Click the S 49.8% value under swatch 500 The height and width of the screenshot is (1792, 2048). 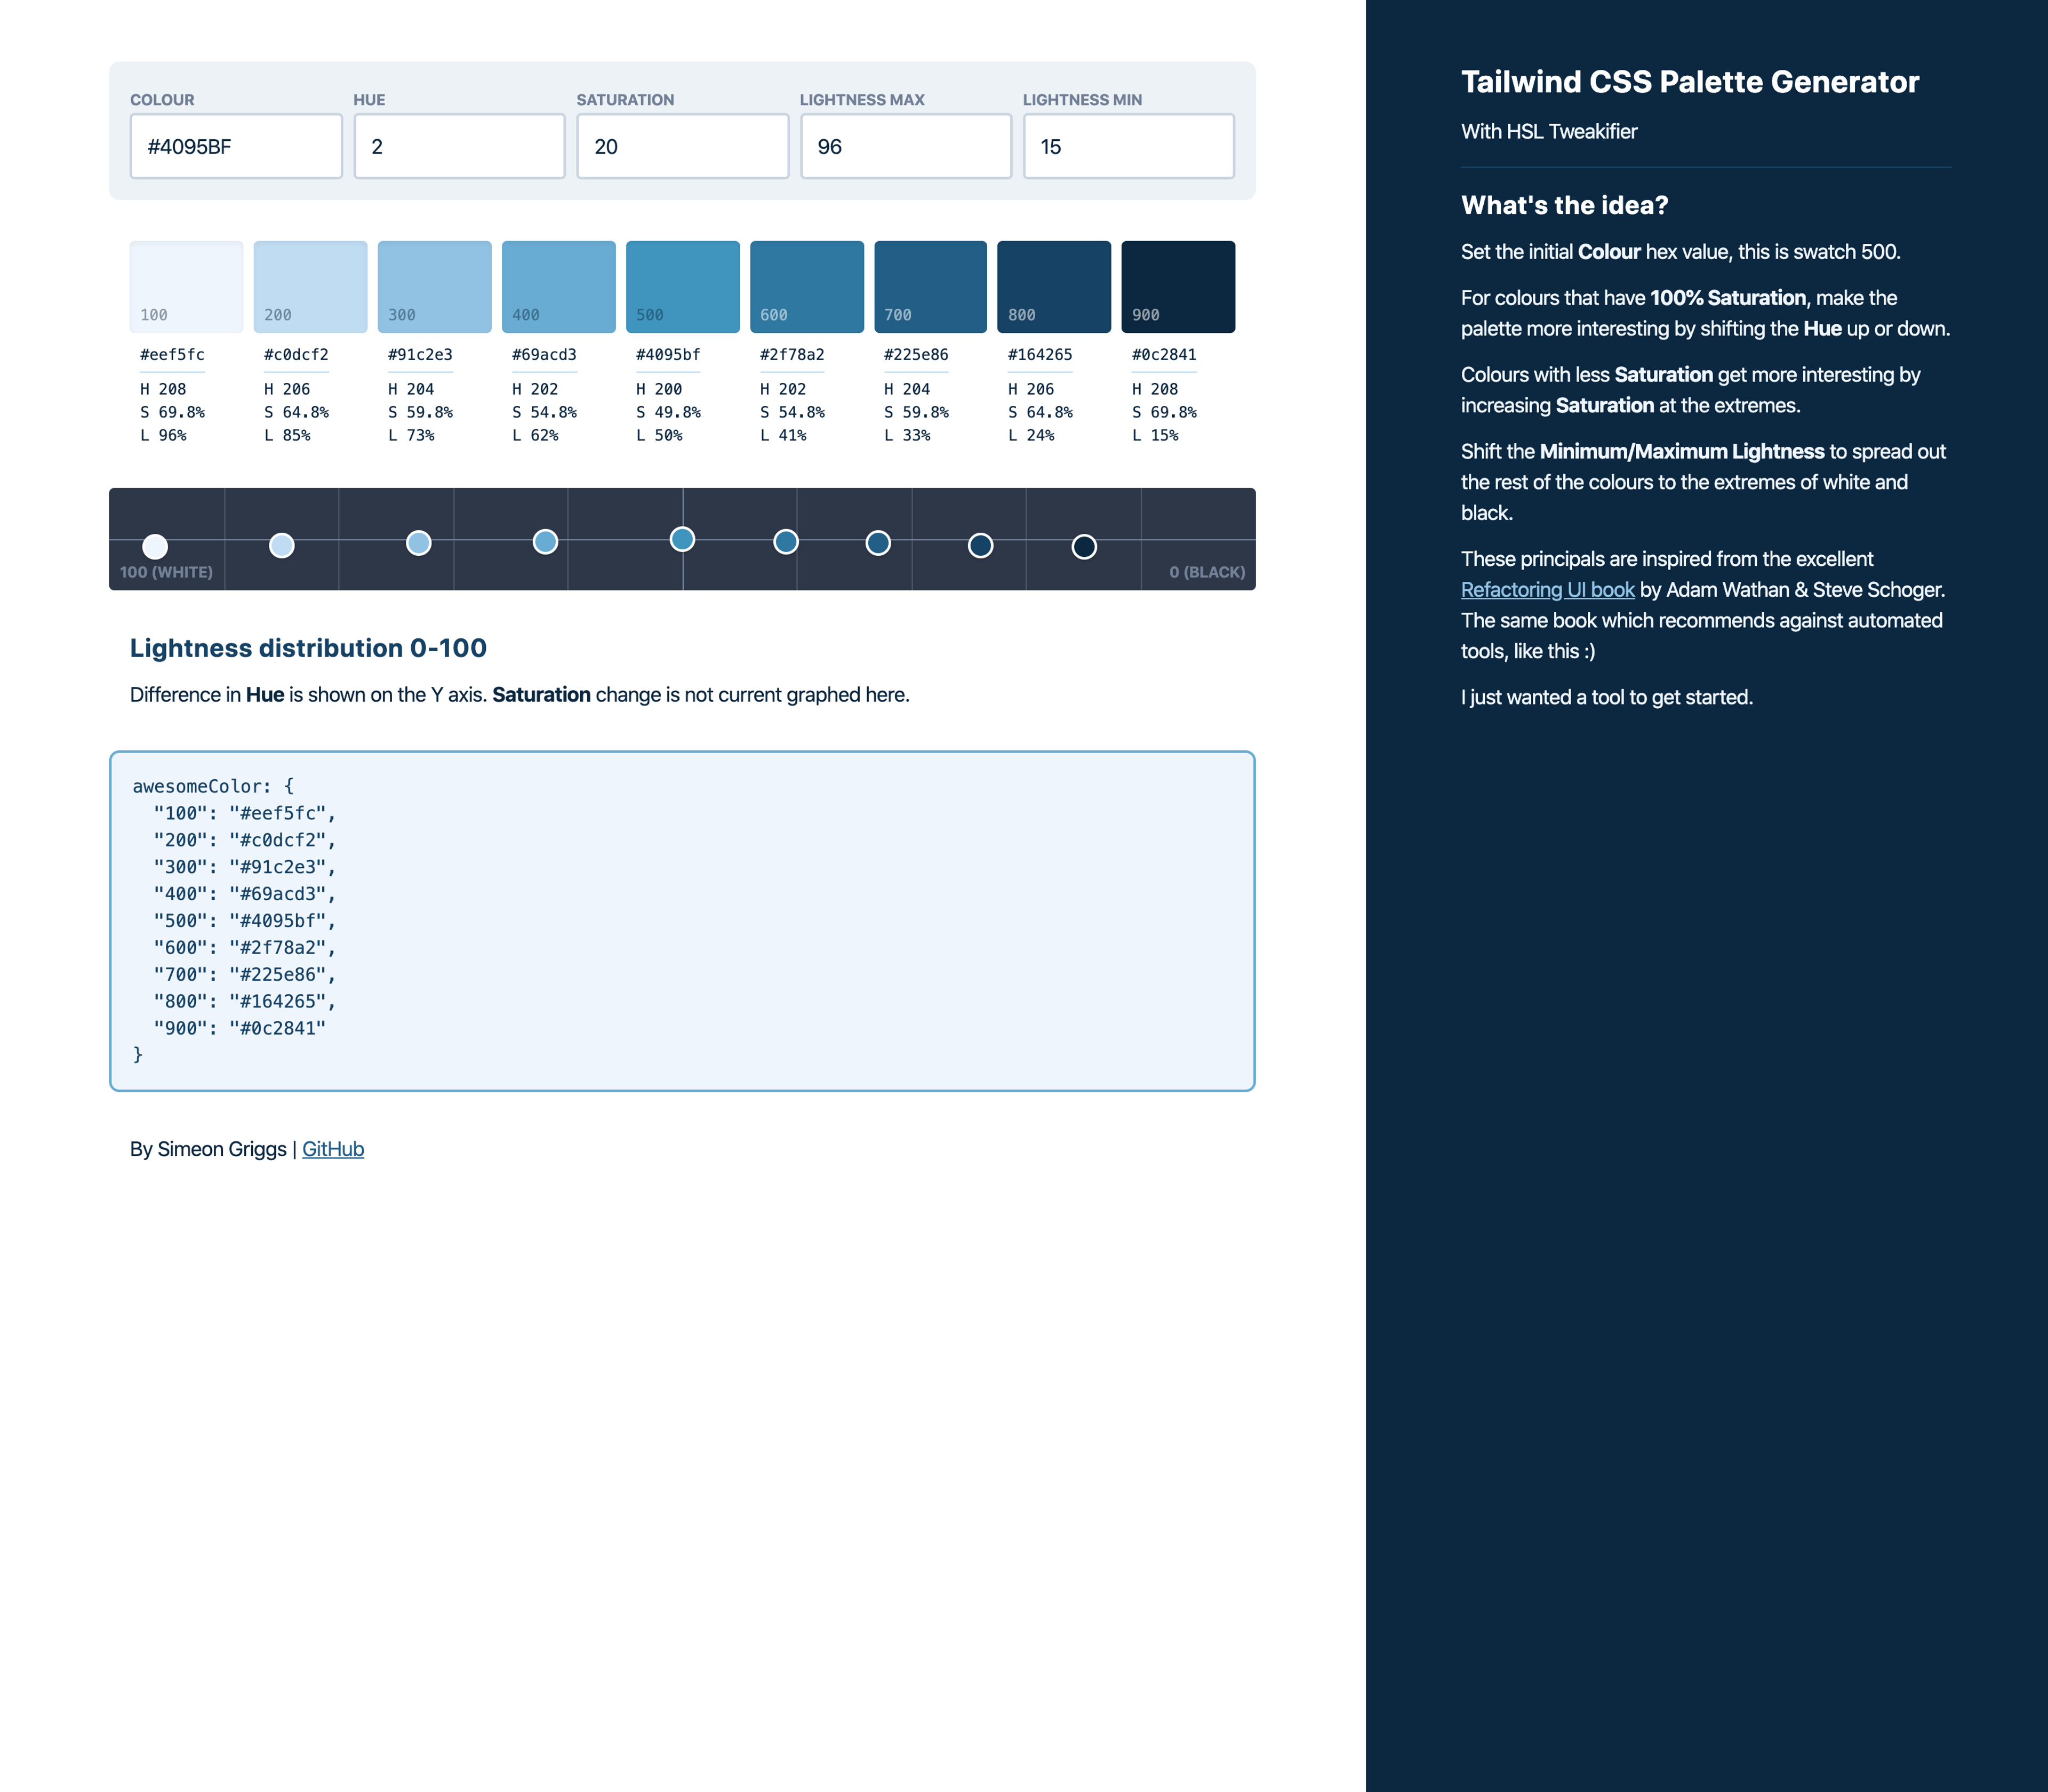point(668,412)
